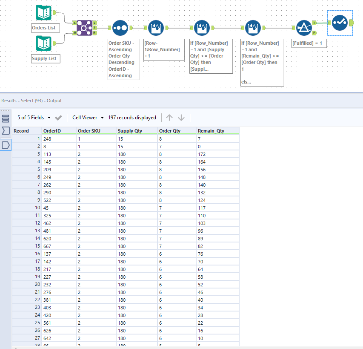Open the Row_Number Multi-Row Formula tool

click(x=156, y=28)
